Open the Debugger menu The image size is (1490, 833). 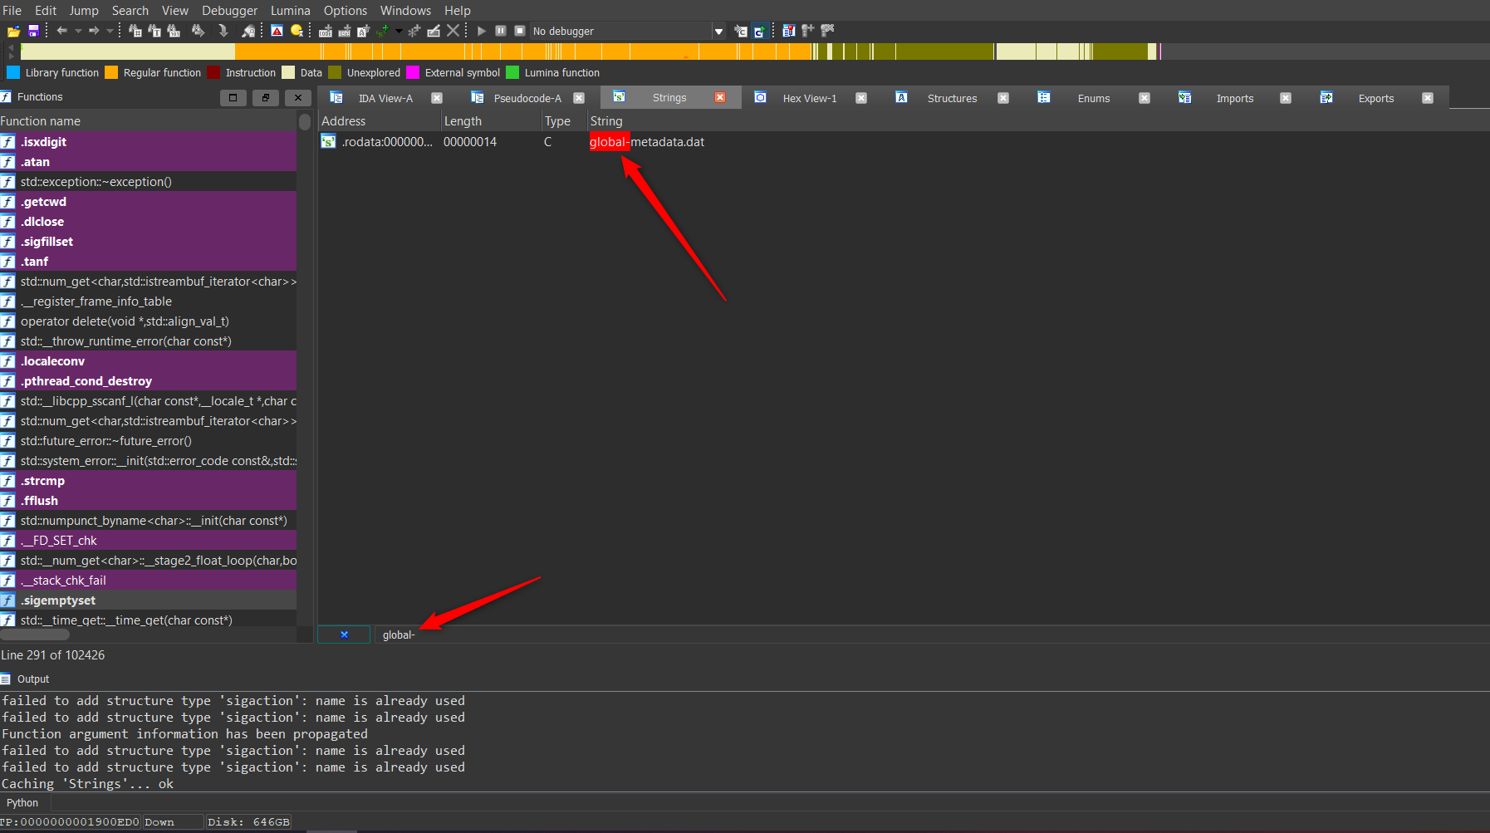230,10
